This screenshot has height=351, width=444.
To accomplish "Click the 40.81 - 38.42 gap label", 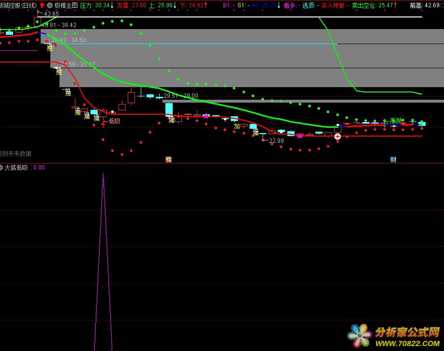I will pos(59,25).
